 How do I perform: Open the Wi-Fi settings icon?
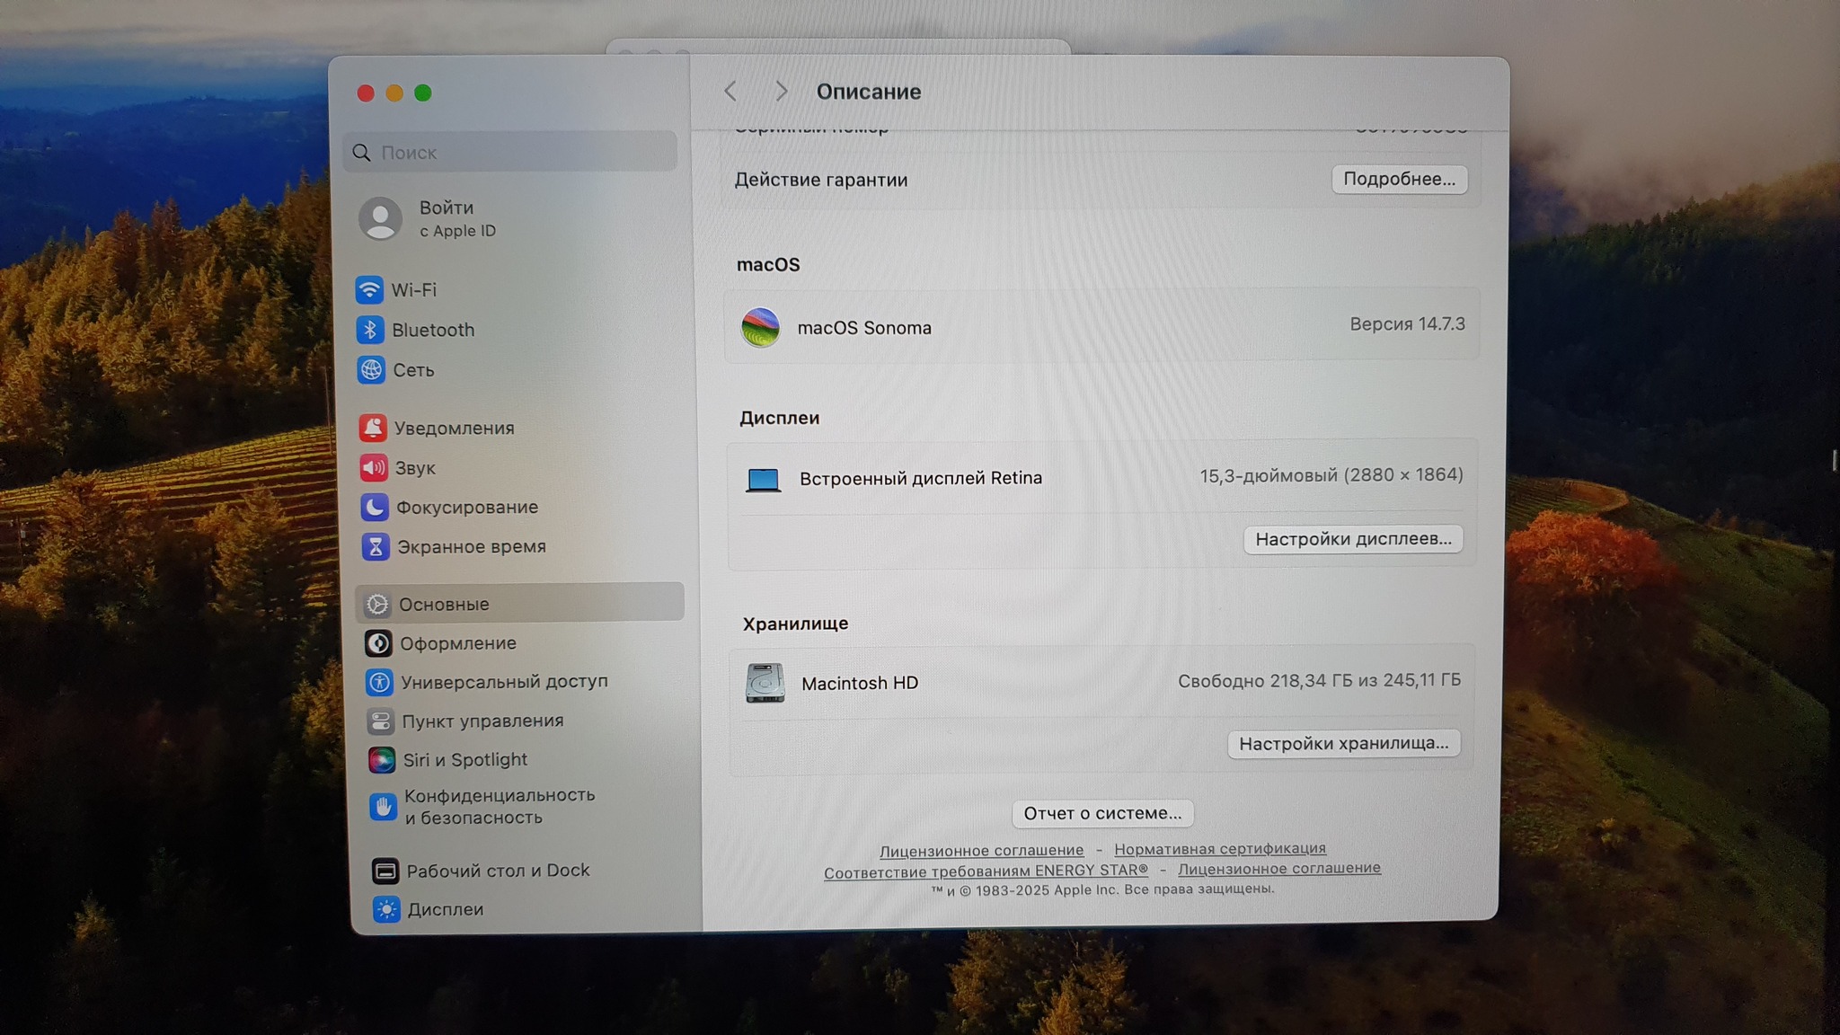tap(369, 289)
